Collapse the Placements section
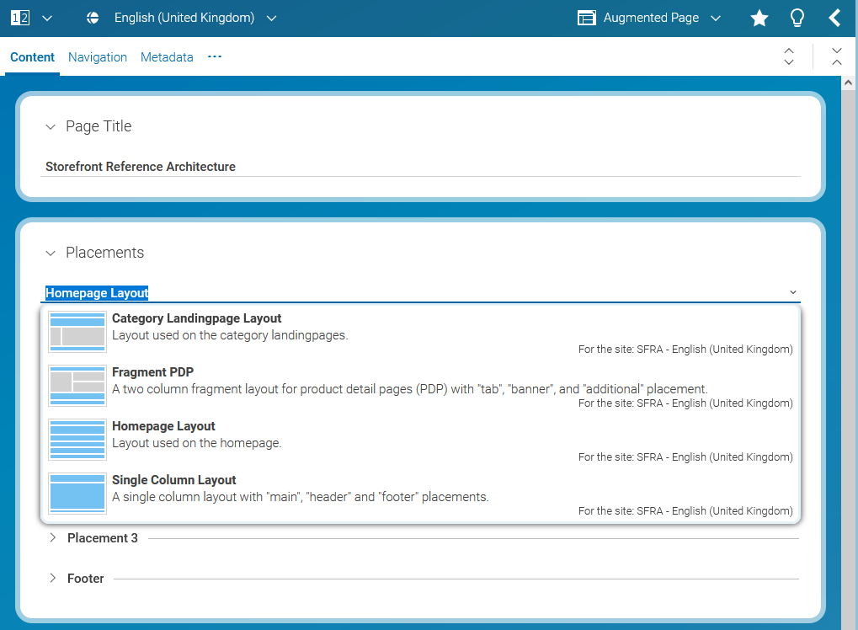This screenshot has width=858, height=630. [x=51, y=254]
